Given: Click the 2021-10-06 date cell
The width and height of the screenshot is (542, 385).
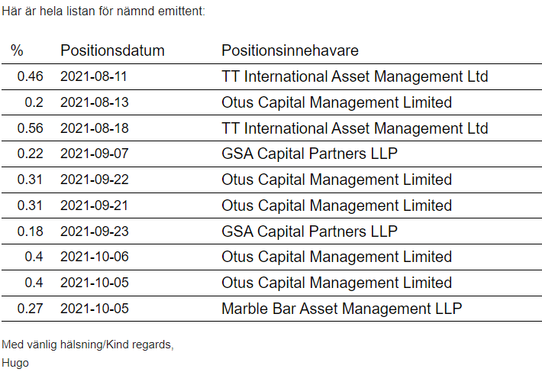Looking at the screenshot, I should click(x=95, y=257).
